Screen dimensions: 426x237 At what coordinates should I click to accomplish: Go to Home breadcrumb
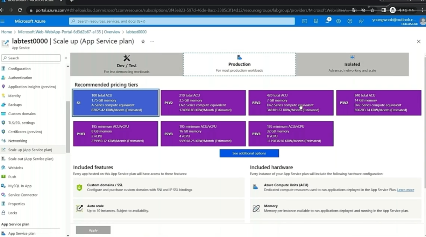point(6,32)
